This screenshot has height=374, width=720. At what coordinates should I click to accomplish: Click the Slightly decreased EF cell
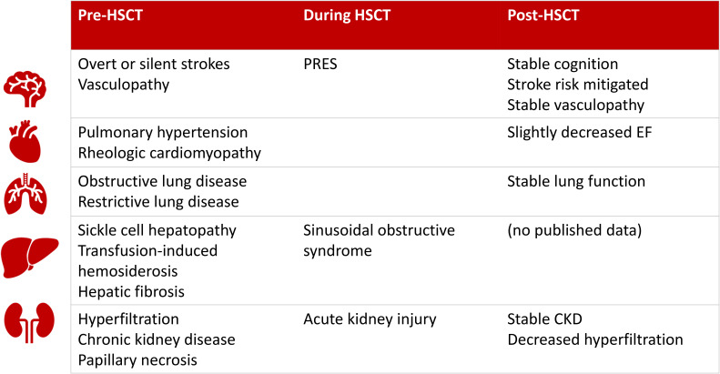pos(579,132)
